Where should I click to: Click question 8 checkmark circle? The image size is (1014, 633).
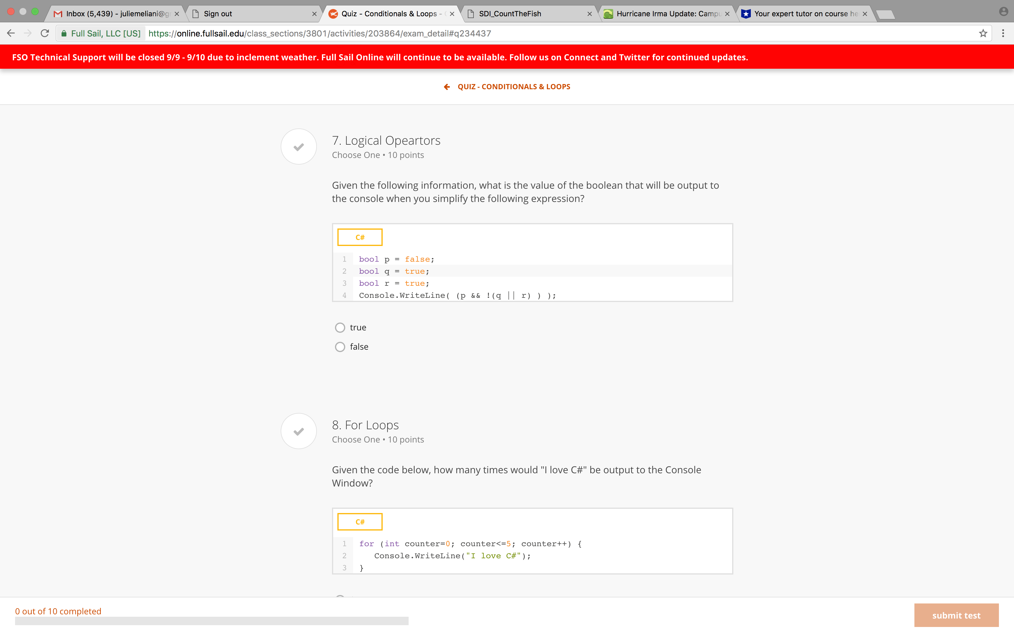coord(298,431)
